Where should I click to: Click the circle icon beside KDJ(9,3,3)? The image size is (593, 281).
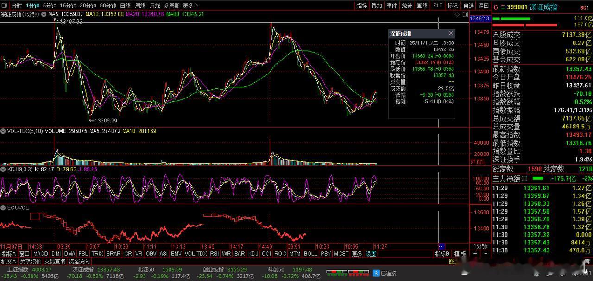[x=3, y=169]
